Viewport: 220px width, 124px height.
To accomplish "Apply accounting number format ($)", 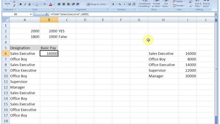I will 113,4.
